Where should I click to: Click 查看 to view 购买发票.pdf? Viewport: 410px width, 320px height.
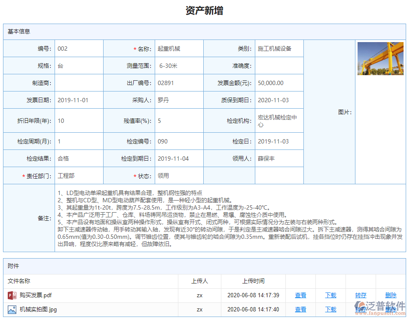(300, 295)
